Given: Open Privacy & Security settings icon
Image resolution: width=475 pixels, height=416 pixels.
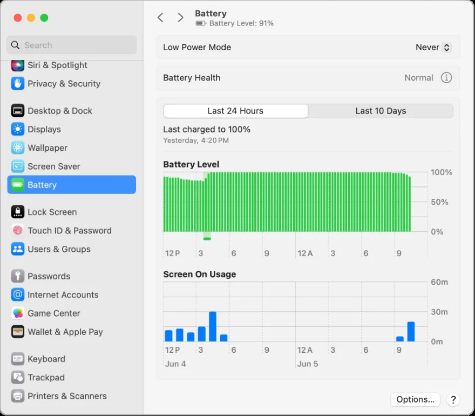Looking at the screenshot, I should 17,84.
